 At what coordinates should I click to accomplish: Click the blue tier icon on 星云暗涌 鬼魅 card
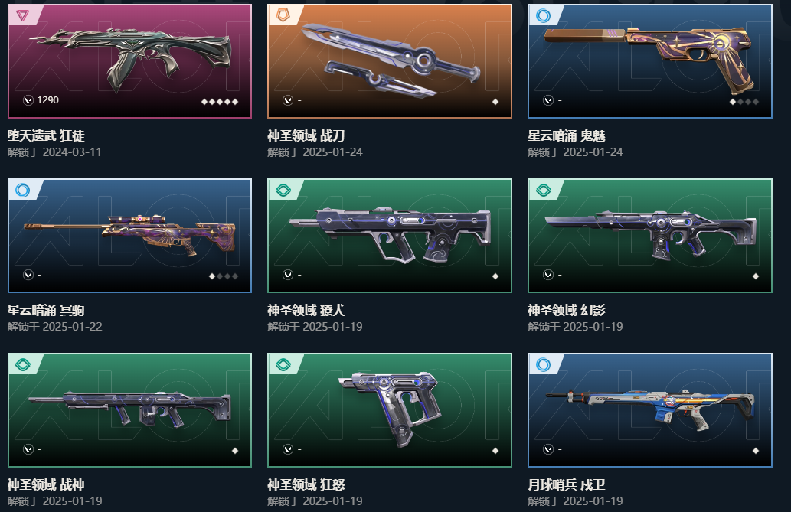(544, 15)
